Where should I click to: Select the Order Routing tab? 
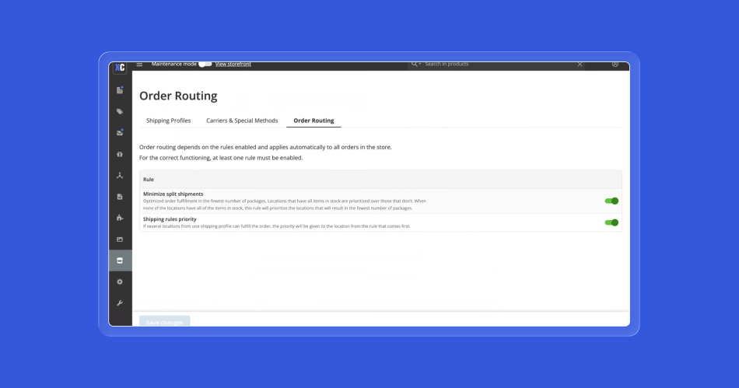pos(313,121)
